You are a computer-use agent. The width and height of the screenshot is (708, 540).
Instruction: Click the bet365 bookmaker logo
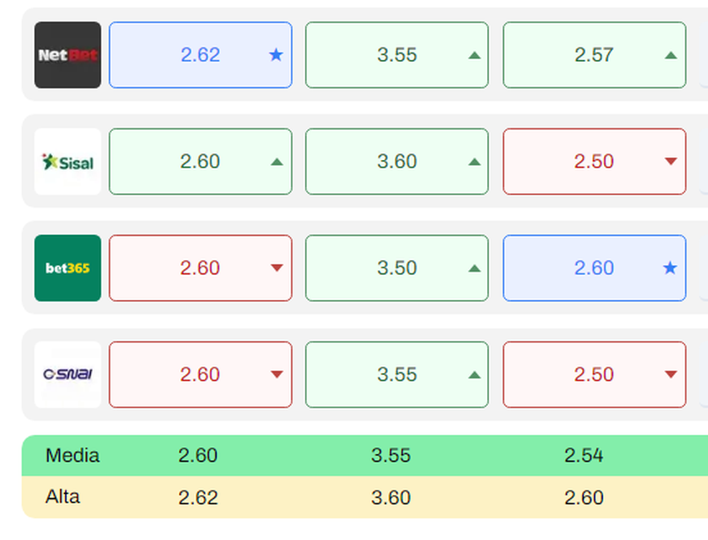67,268
